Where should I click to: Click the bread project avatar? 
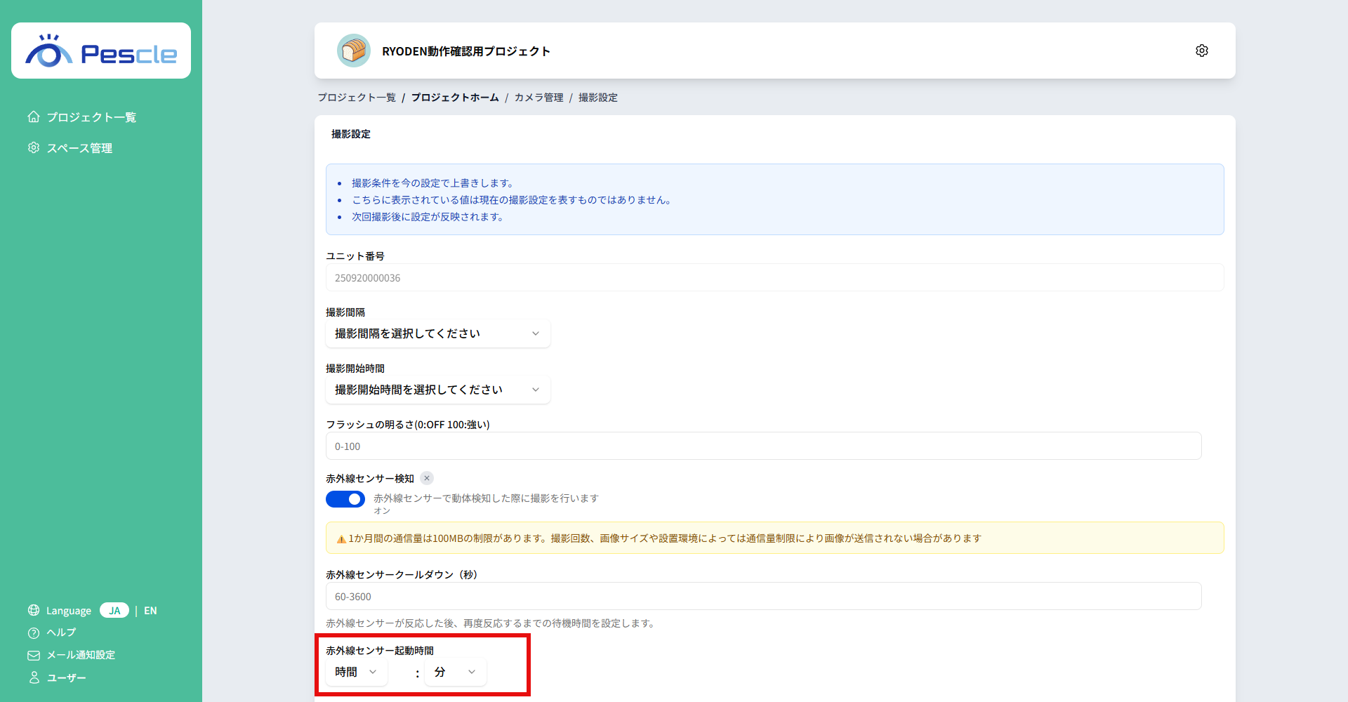354,51
